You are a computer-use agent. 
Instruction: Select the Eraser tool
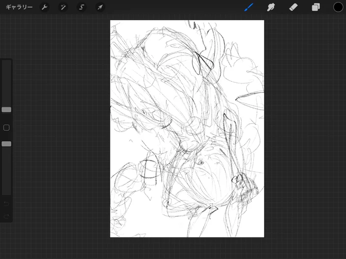pos(293,7)
